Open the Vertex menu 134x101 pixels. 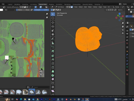point(95,7)
